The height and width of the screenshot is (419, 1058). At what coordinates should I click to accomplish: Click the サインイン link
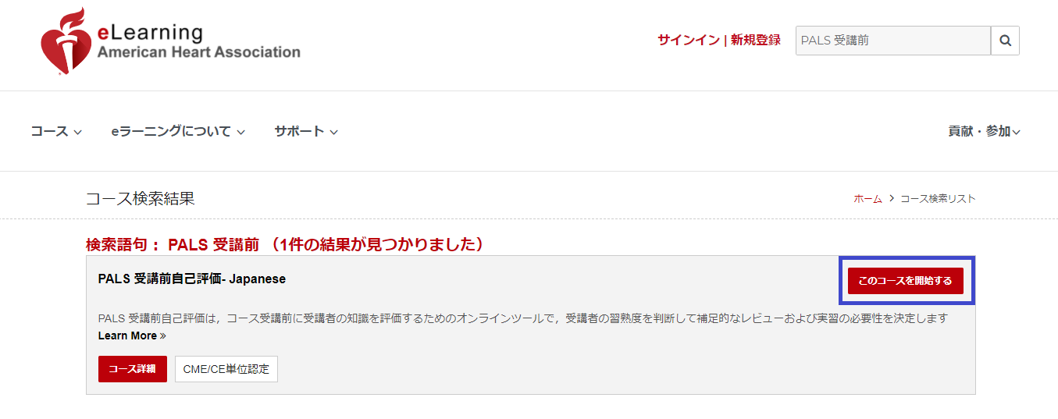688,41
